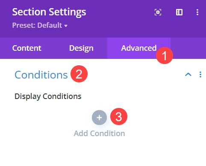Open the Conditions group three-dot options
This screenshot has width=206, height=166.
click(x=200, y=75)
